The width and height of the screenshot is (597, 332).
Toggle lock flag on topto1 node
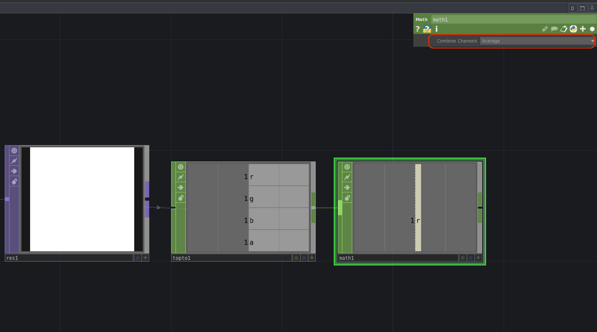[180, 198]
